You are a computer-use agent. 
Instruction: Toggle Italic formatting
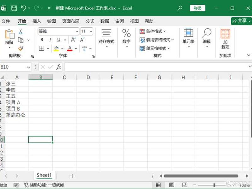[50, 40]
